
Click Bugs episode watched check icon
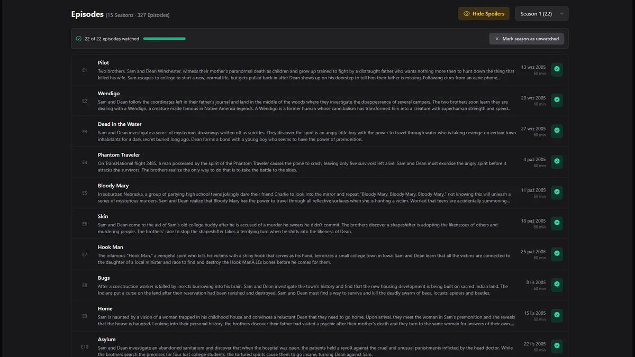click(x=557, y=284)
